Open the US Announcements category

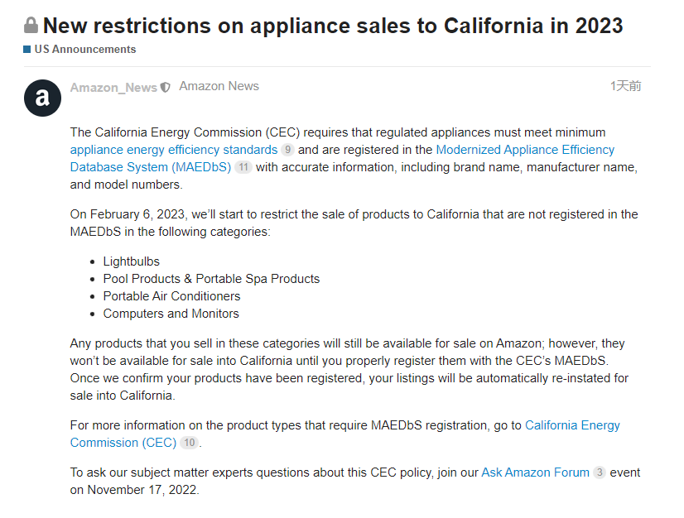(x=84, y=50)
